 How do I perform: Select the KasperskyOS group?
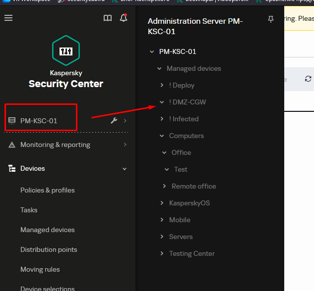(189, 203)
